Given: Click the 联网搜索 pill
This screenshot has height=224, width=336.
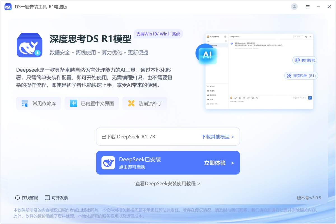Looking at the screenshot, I should click(305, 60).
